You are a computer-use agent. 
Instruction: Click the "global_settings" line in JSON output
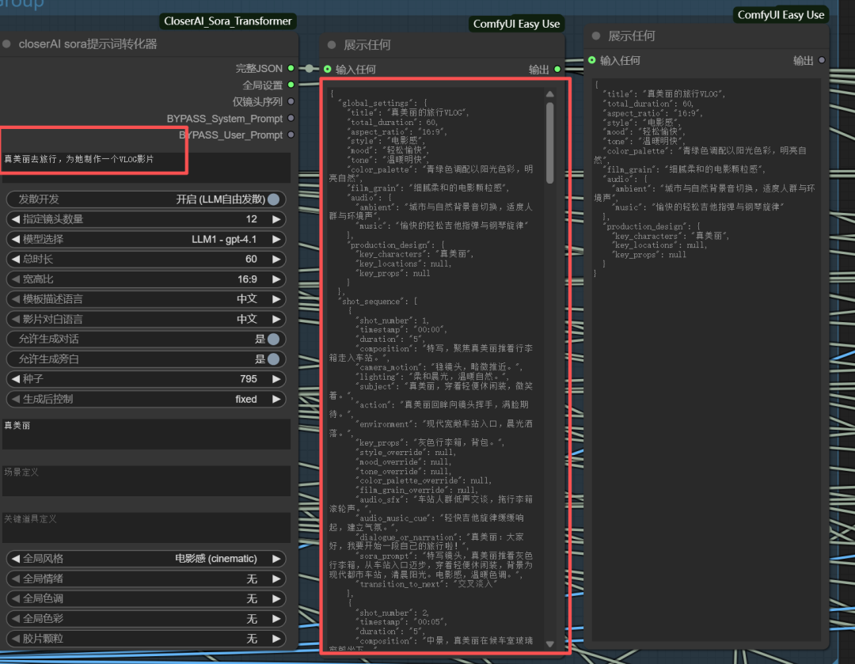point(383,103)
